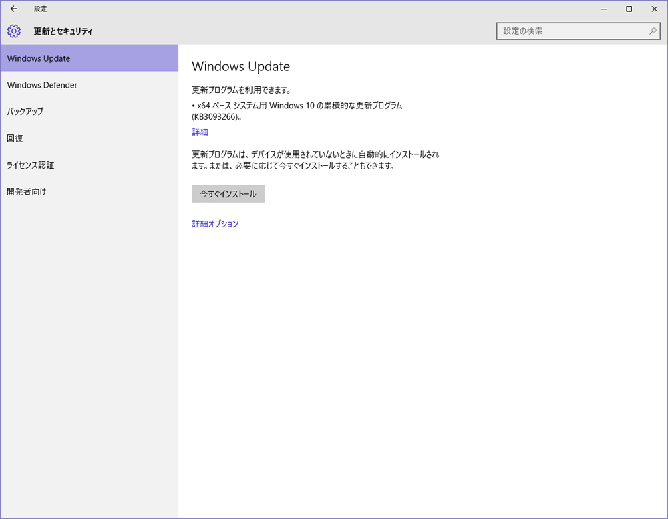This screenshot has height=519, width=668.
Task: Close the settings window
Action: (x=655, y=9)
